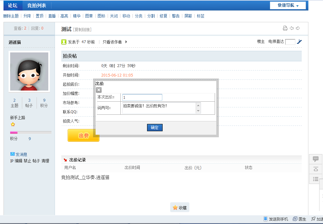Open the 竞拍列表 navigation tab

click(x=37, y=6)
